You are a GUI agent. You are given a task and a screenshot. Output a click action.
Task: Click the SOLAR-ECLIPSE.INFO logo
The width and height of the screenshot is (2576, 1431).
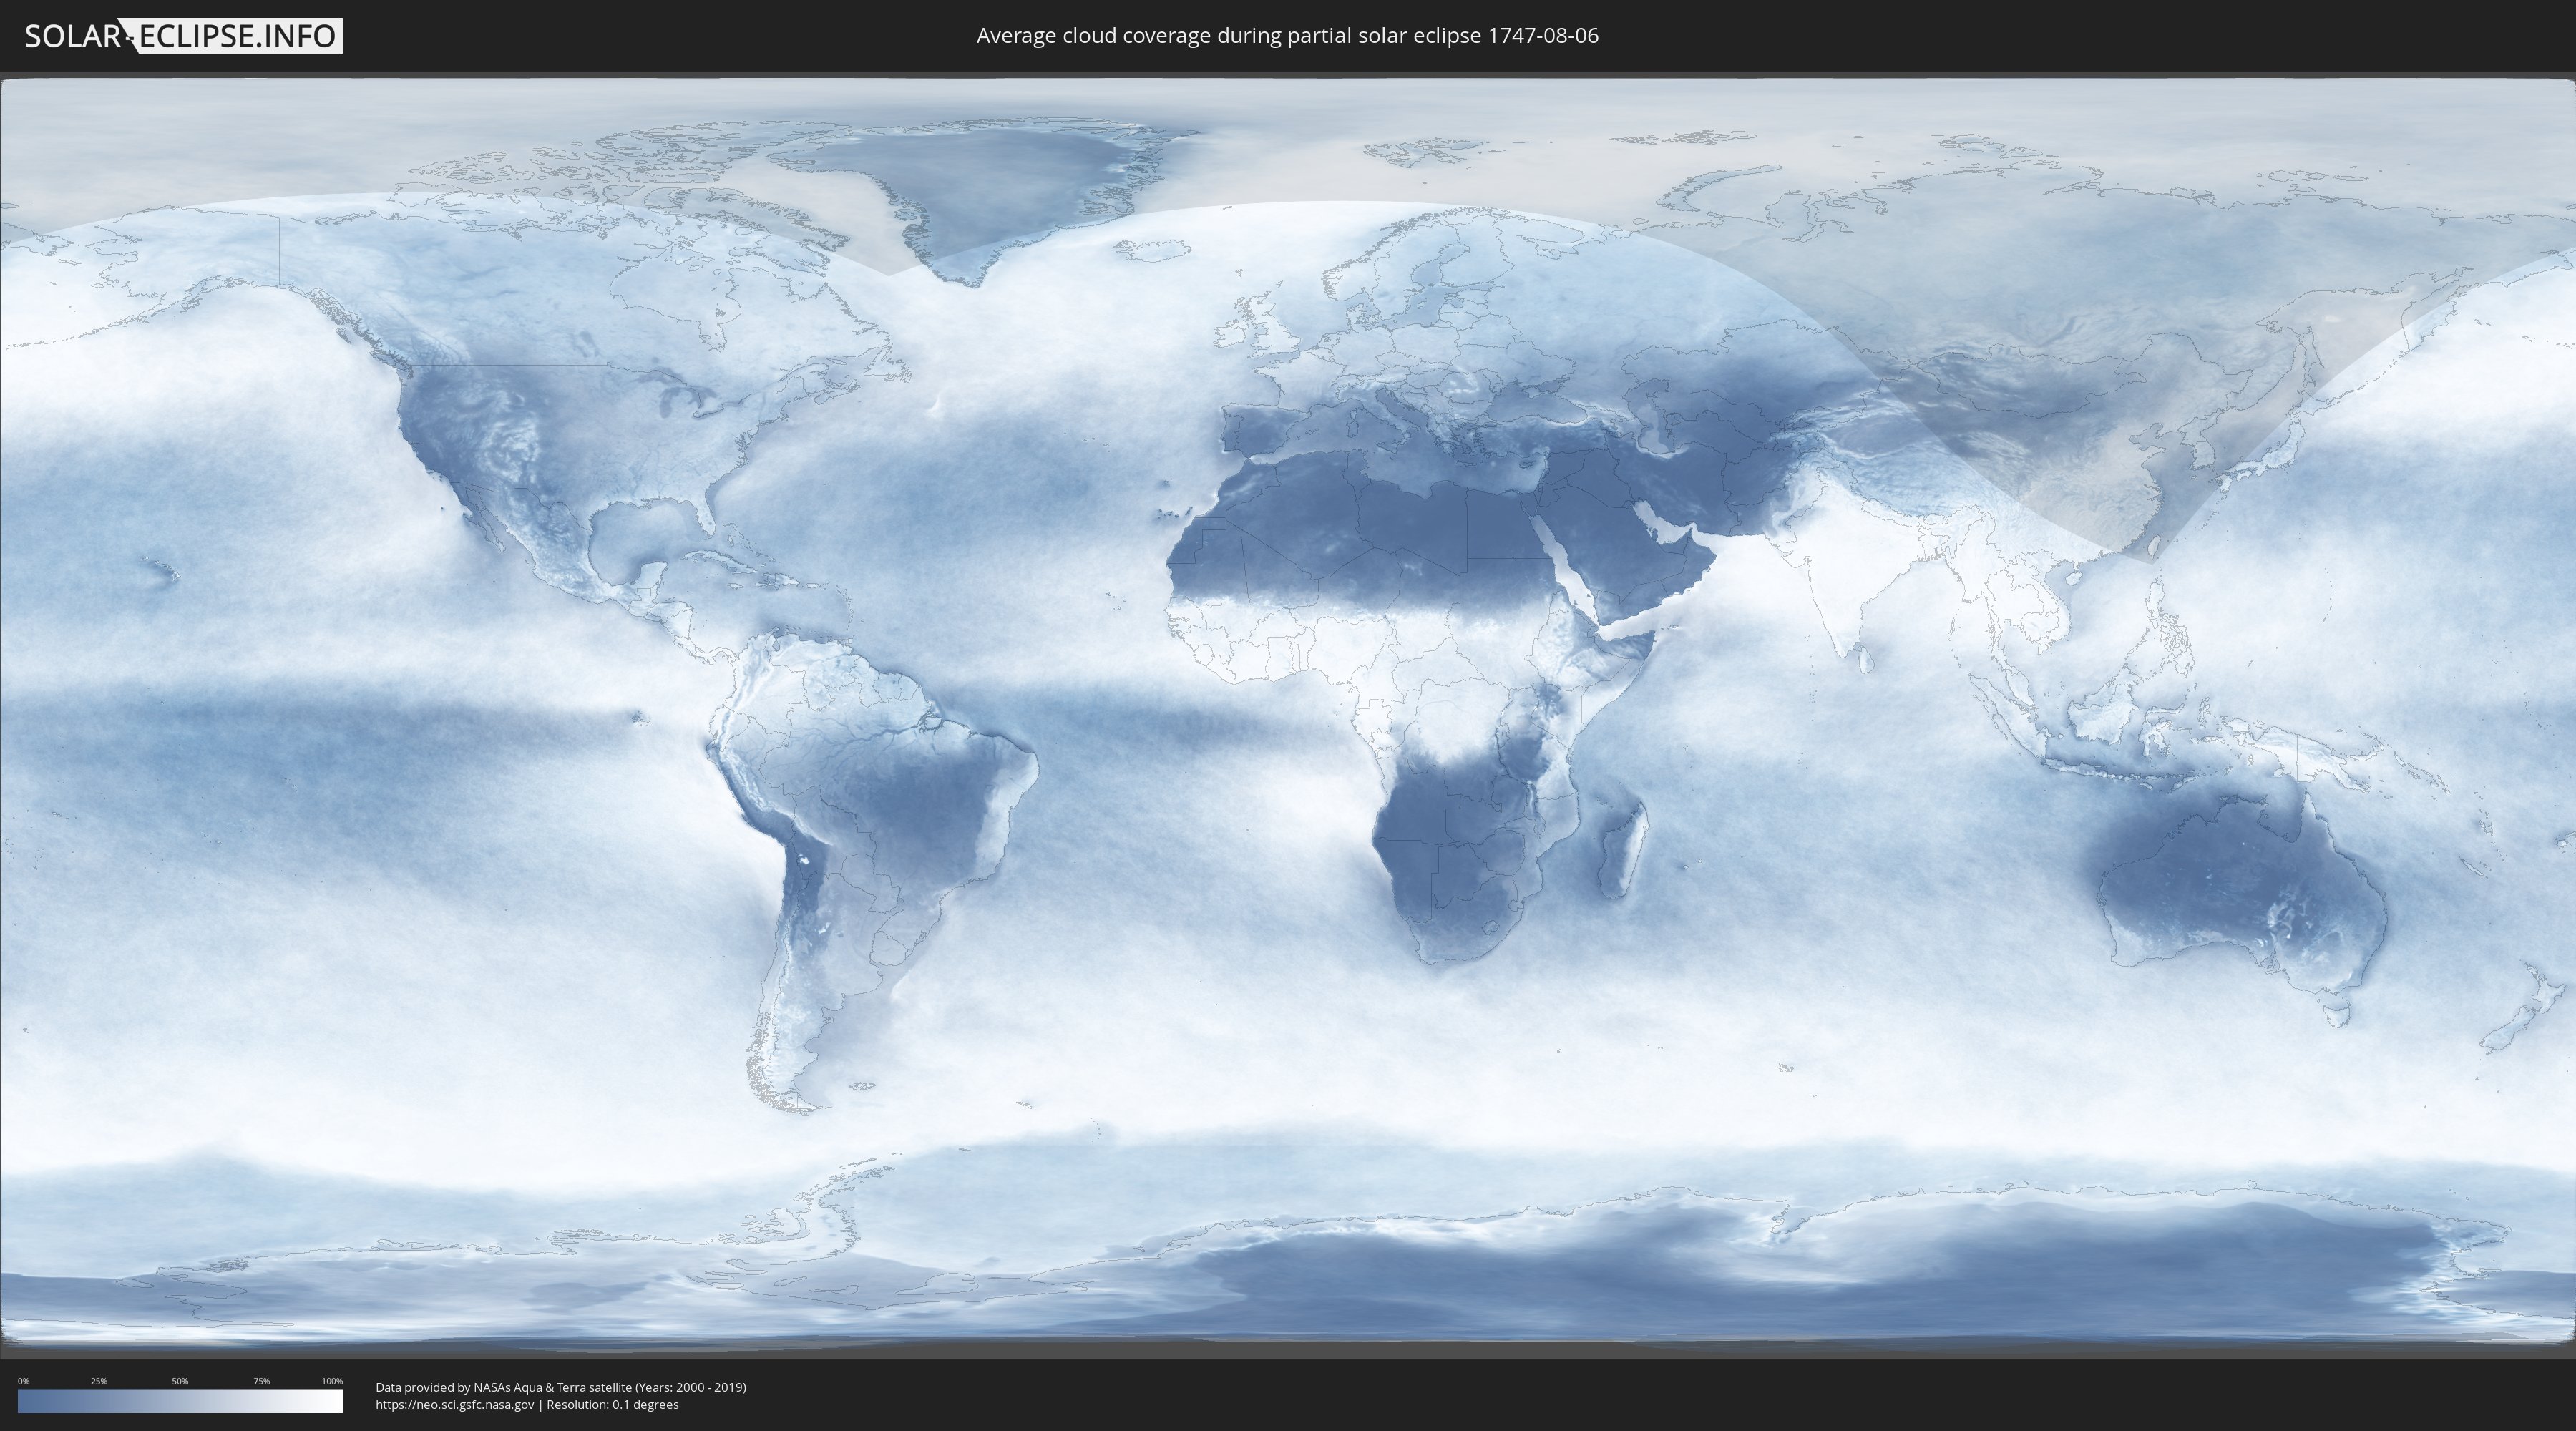tap(183, 36)
